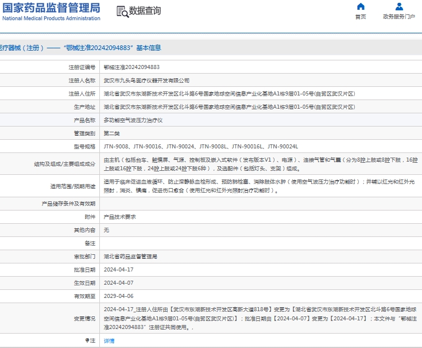Click the 生产地址 row label
Screen dimensions: 422x348
pos(84,107)
